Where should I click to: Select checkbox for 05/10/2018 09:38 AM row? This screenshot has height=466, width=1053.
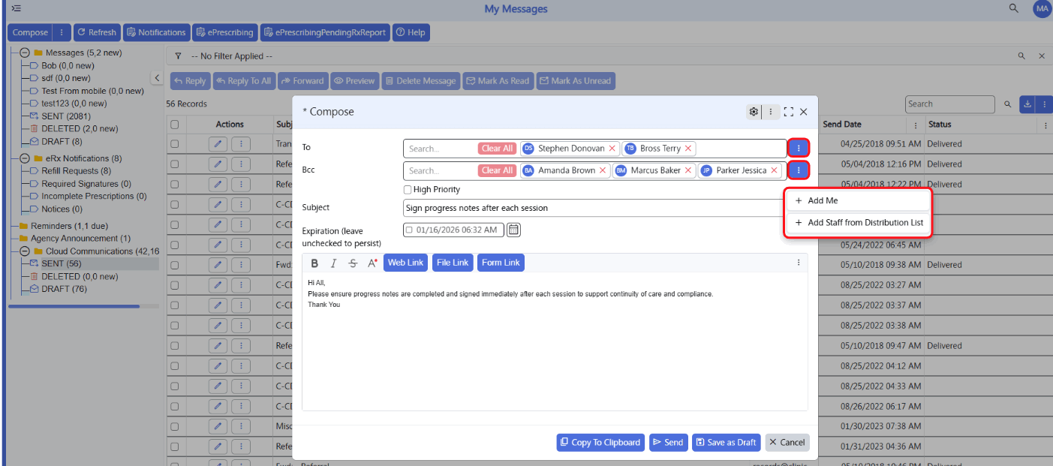click(175, 265)
